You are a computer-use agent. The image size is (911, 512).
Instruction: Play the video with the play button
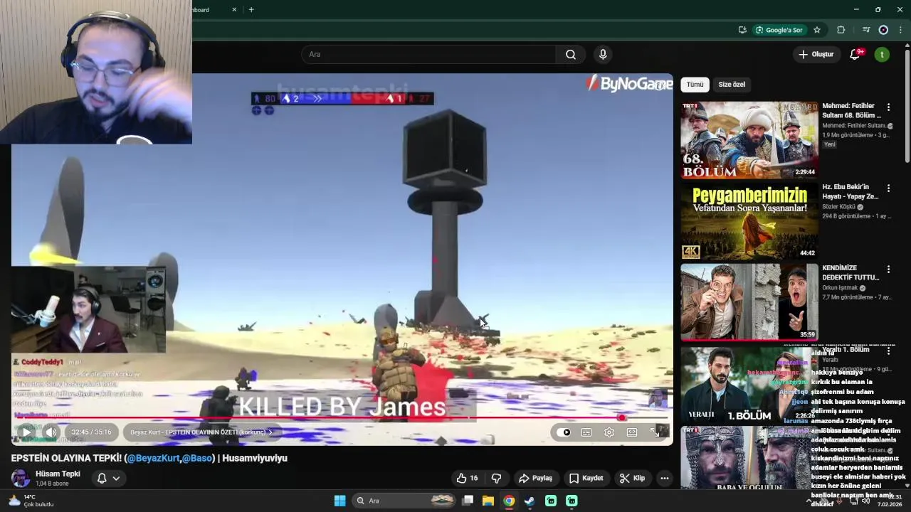click(26, 432)
